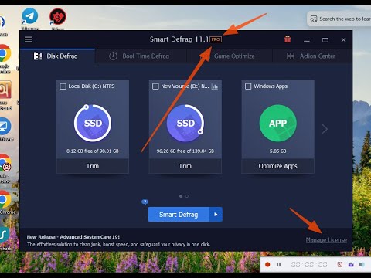Image resolution: width=371 pixels, height=278 pixels.
Task: Trim the New Volume (D:) drive
Action: tap(185, 166)
